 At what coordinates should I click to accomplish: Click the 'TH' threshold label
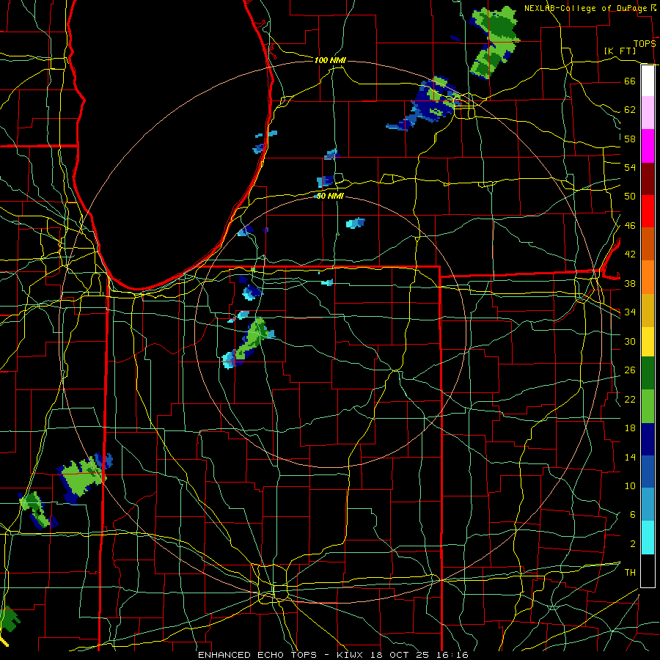630,573
